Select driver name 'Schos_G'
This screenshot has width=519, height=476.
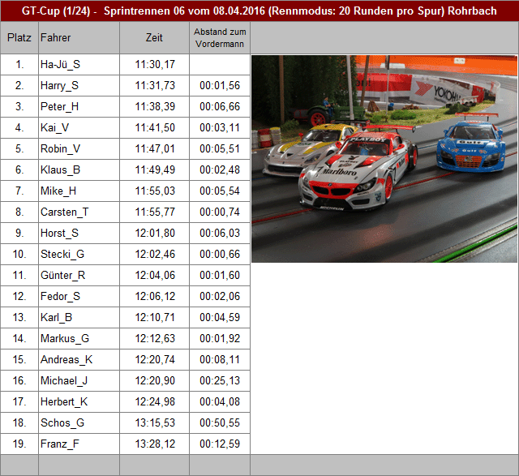point(62,423)
